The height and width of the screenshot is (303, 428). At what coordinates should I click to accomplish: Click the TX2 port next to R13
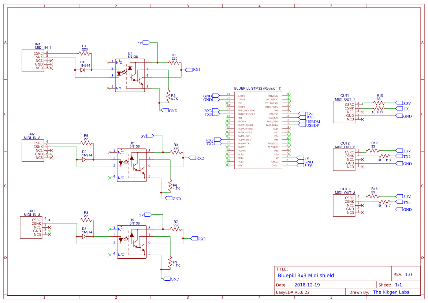399,156
